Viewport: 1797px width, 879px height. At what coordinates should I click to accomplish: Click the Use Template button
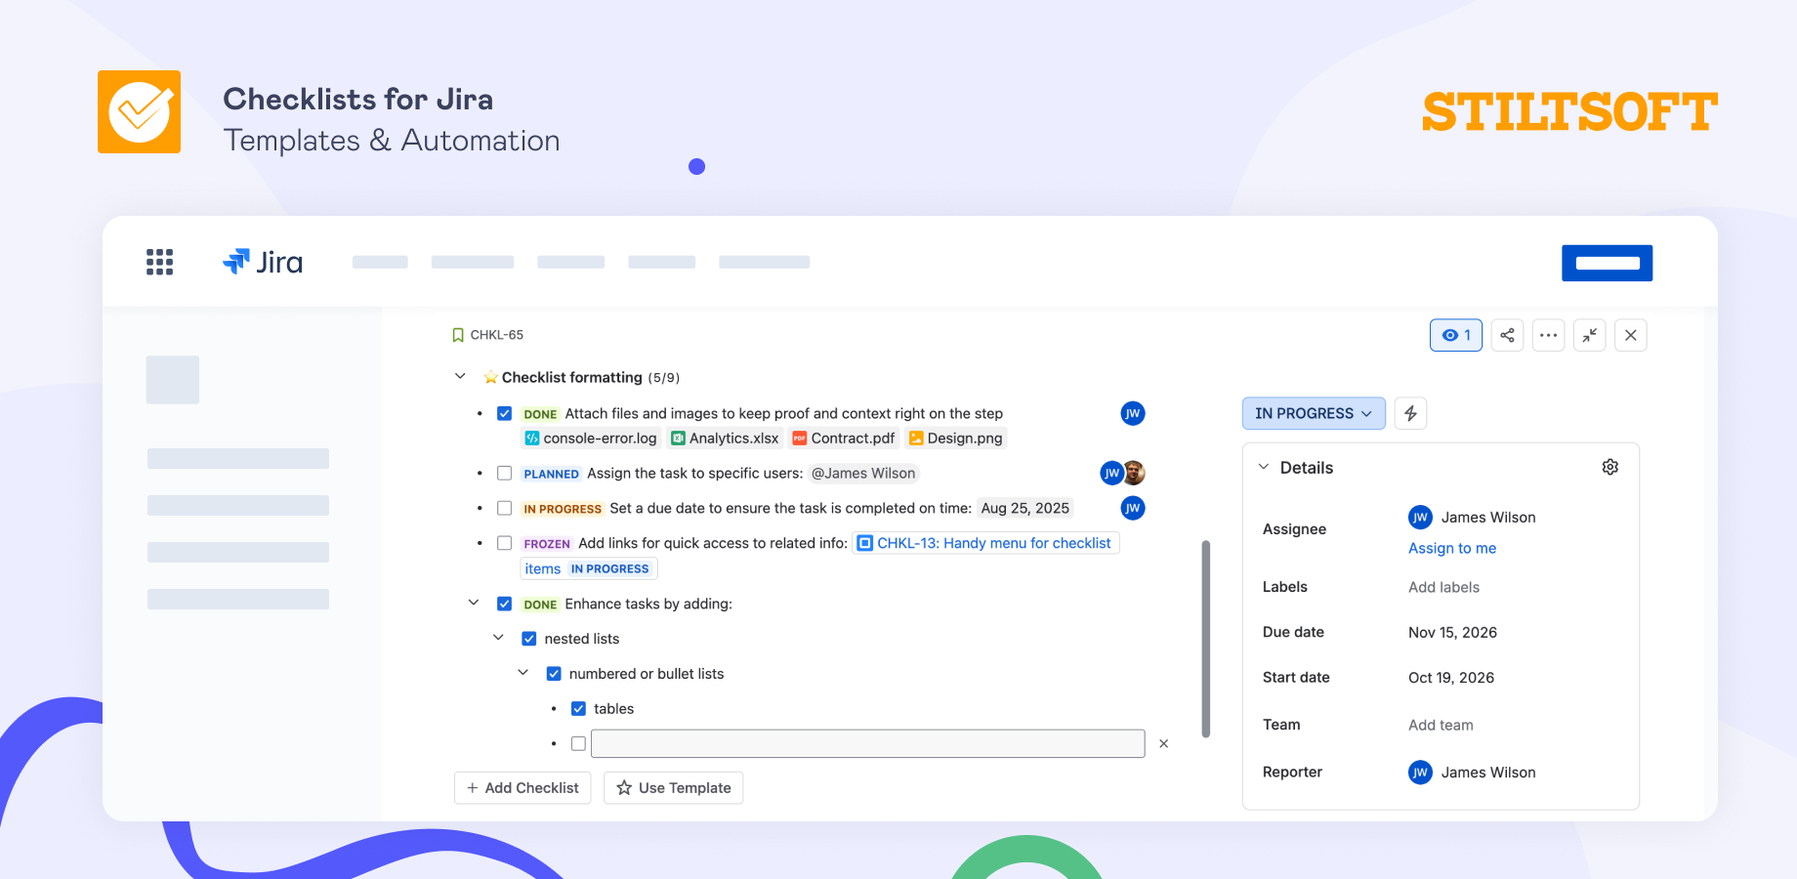673,788
